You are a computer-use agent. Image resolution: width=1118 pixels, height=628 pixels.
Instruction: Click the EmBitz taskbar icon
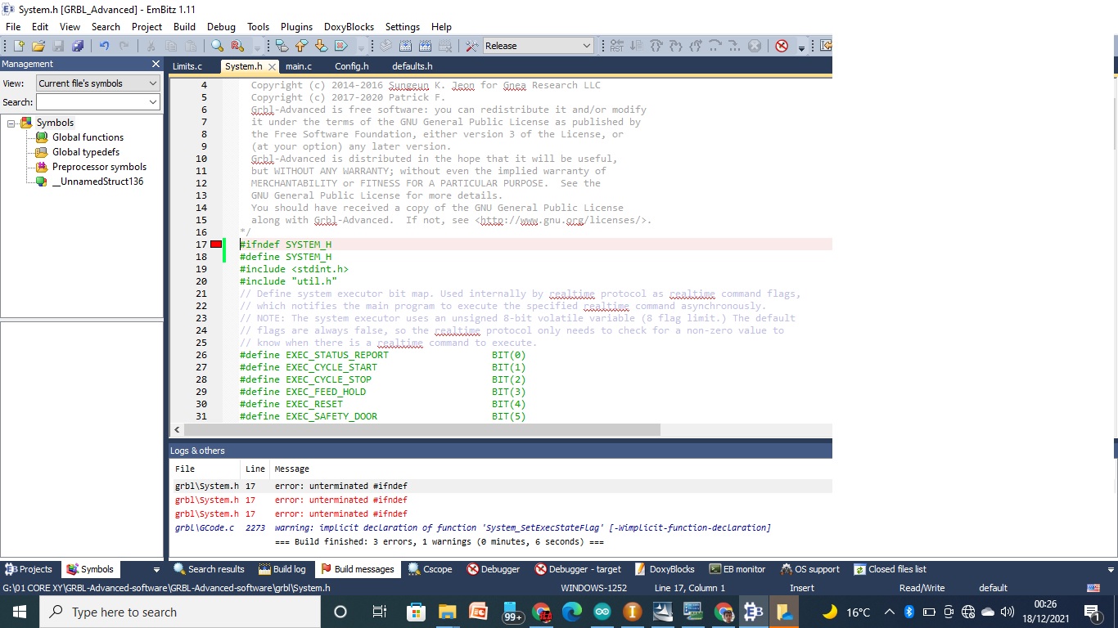754,612
